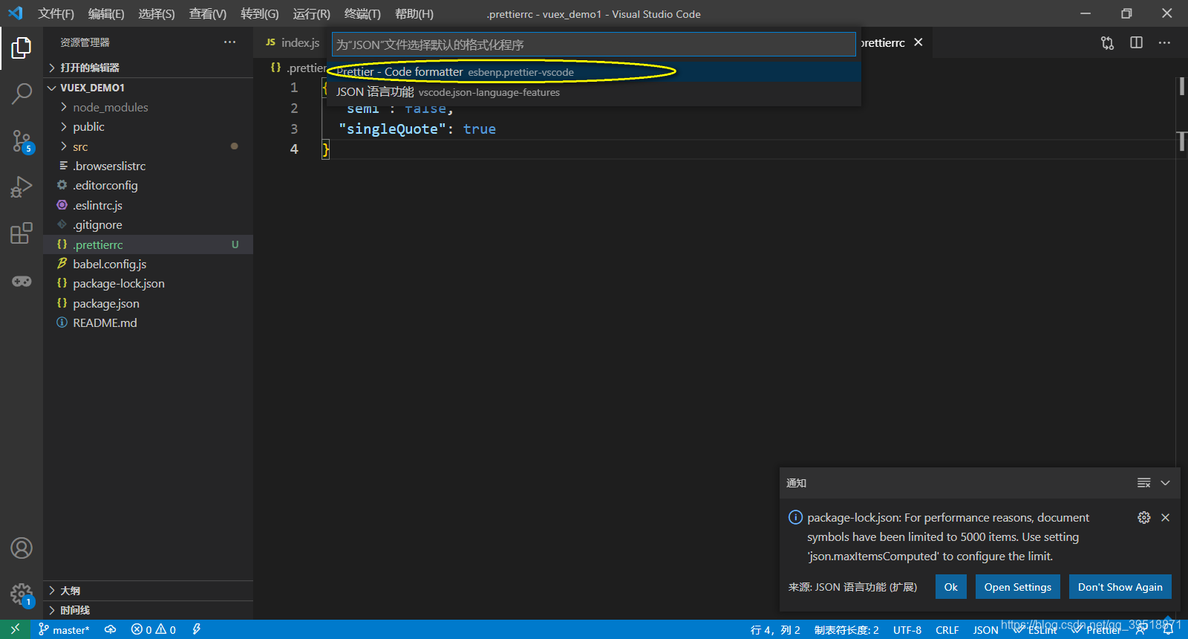This screenshot has width=1188, height=639.
Task: Click 行 4, 列 2 cursor position
Action: pos(775,630)
